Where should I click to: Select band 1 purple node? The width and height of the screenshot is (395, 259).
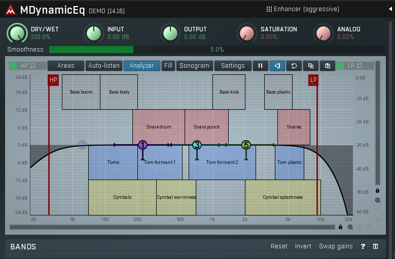click(x=142, y=145)
